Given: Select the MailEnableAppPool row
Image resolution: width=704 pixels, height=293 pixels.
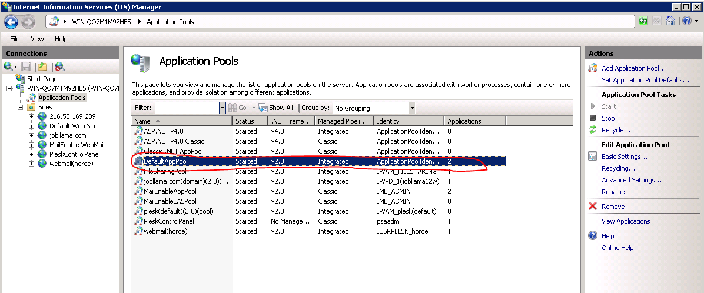Looking at the screenshot, I should [170, 191].
